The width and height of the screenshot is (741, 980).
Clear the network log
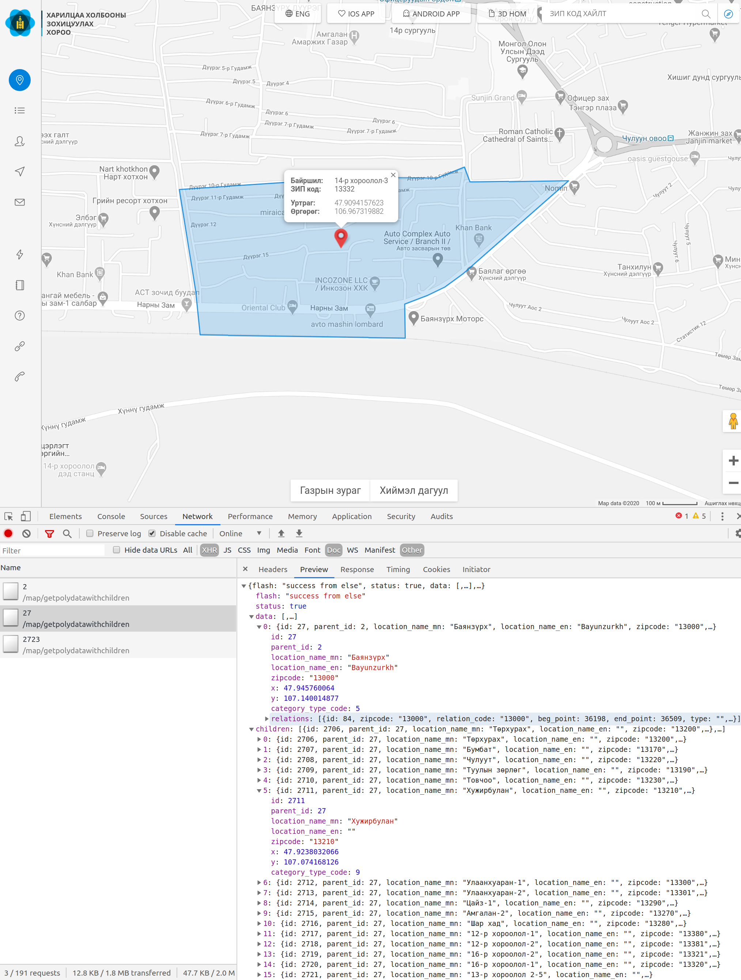[27, 533]
